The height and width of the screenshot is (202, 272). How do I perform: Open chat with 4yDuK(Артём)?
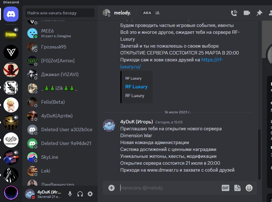click(60, 116)
